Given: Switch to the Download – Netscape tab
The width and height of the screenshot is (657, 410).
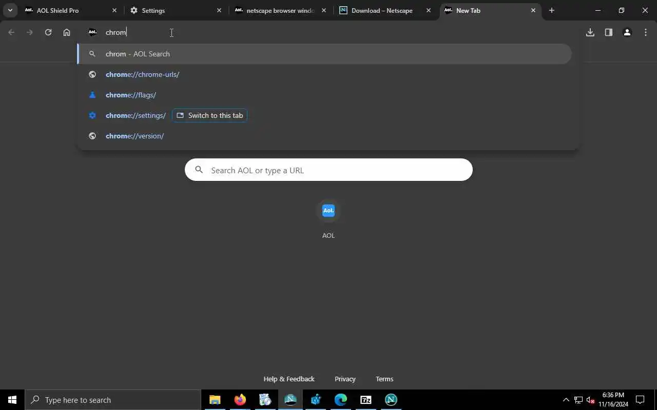Looking at the screenshot, I should 385,10.
